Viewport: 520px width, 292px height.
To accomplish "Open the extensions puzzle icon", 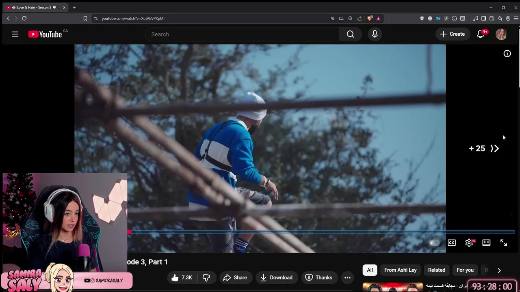I will pyautogui.click(x=454, y=18).
